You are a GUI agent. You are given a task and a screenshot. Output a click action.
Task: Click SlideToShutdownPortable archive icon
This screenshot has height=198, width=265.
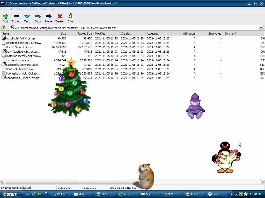pyautogui.click(x=4, y=64)
